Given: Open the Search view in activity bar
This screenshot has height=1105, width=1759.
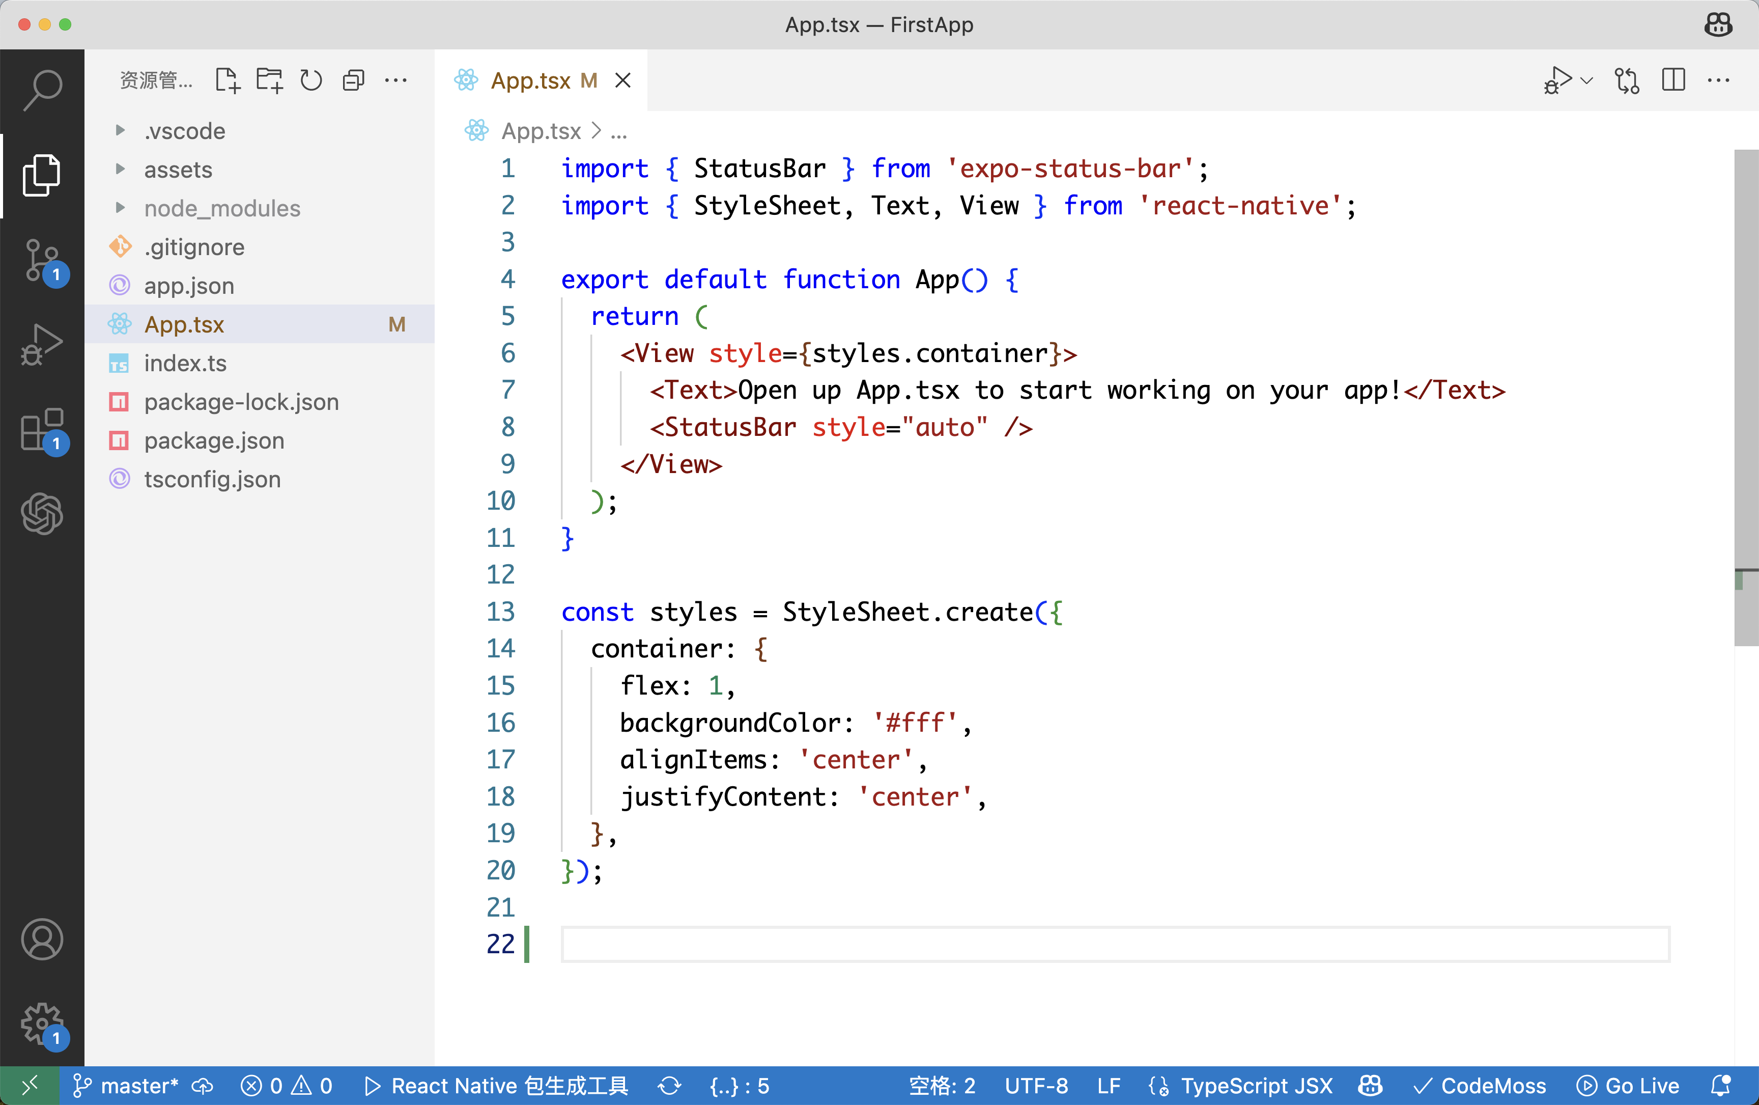Looking at the screenshot, I should tap(42, 90).
